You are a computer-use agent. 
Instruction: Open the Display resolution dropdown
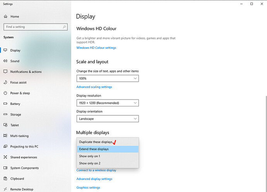(x=107, y=103)
